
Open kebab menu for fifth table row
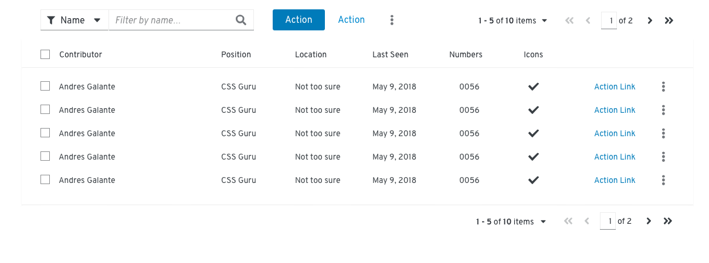663,180
